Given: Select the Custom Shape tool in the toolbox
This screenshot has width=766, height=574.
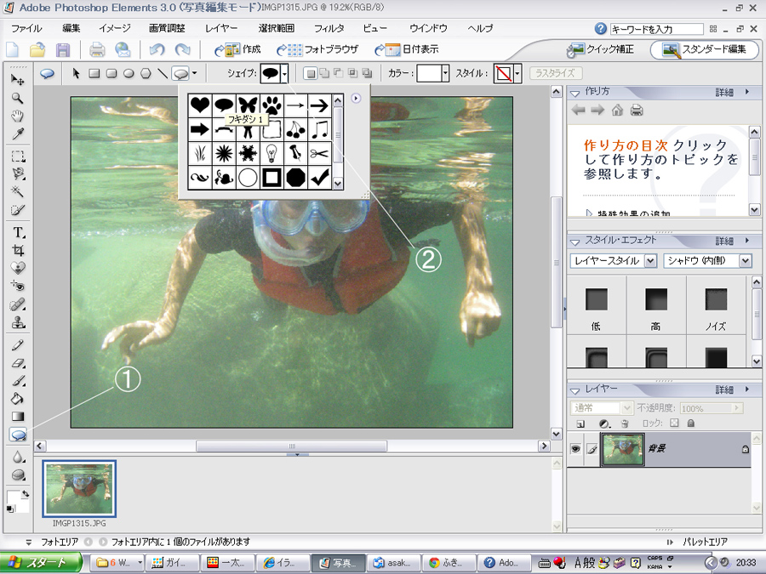Looking at the screenshot, I should 17,435.
